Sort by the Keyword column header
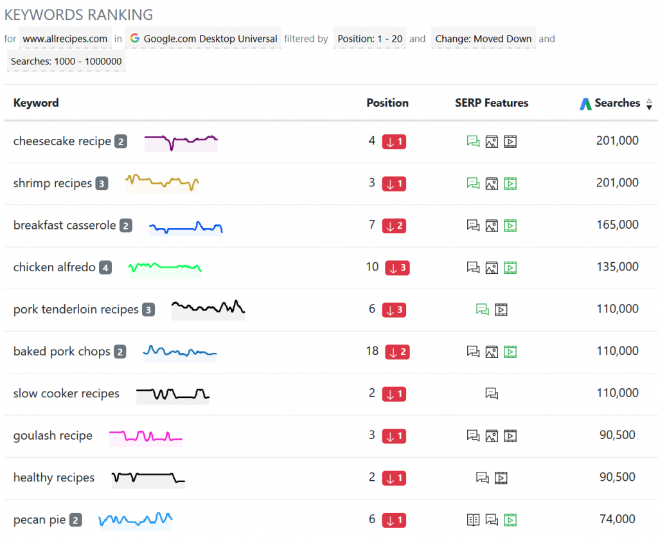The width and height of the screenshot is (658, 538). [36, 103]
